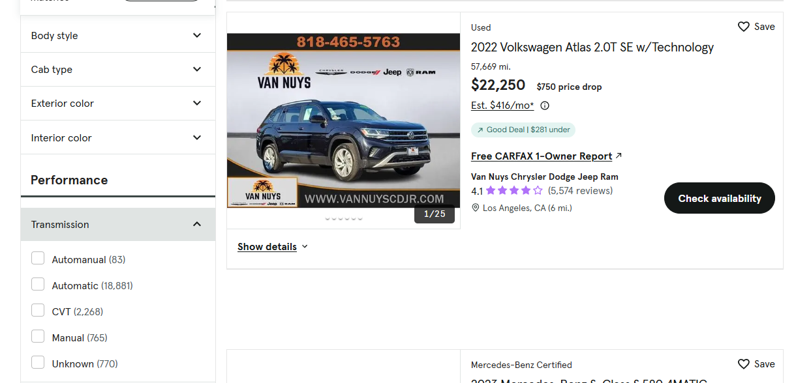Open the Volkswagen Atlas photo thumbnail
This screenshot has height=383, width=796.
pyautogui.click(x=343, y=121)
